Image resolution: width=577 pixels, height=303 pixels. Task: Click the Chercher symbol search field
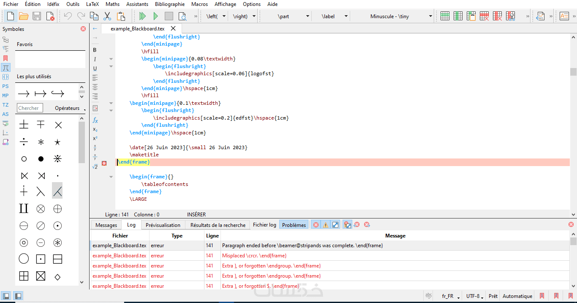(30, 108)
